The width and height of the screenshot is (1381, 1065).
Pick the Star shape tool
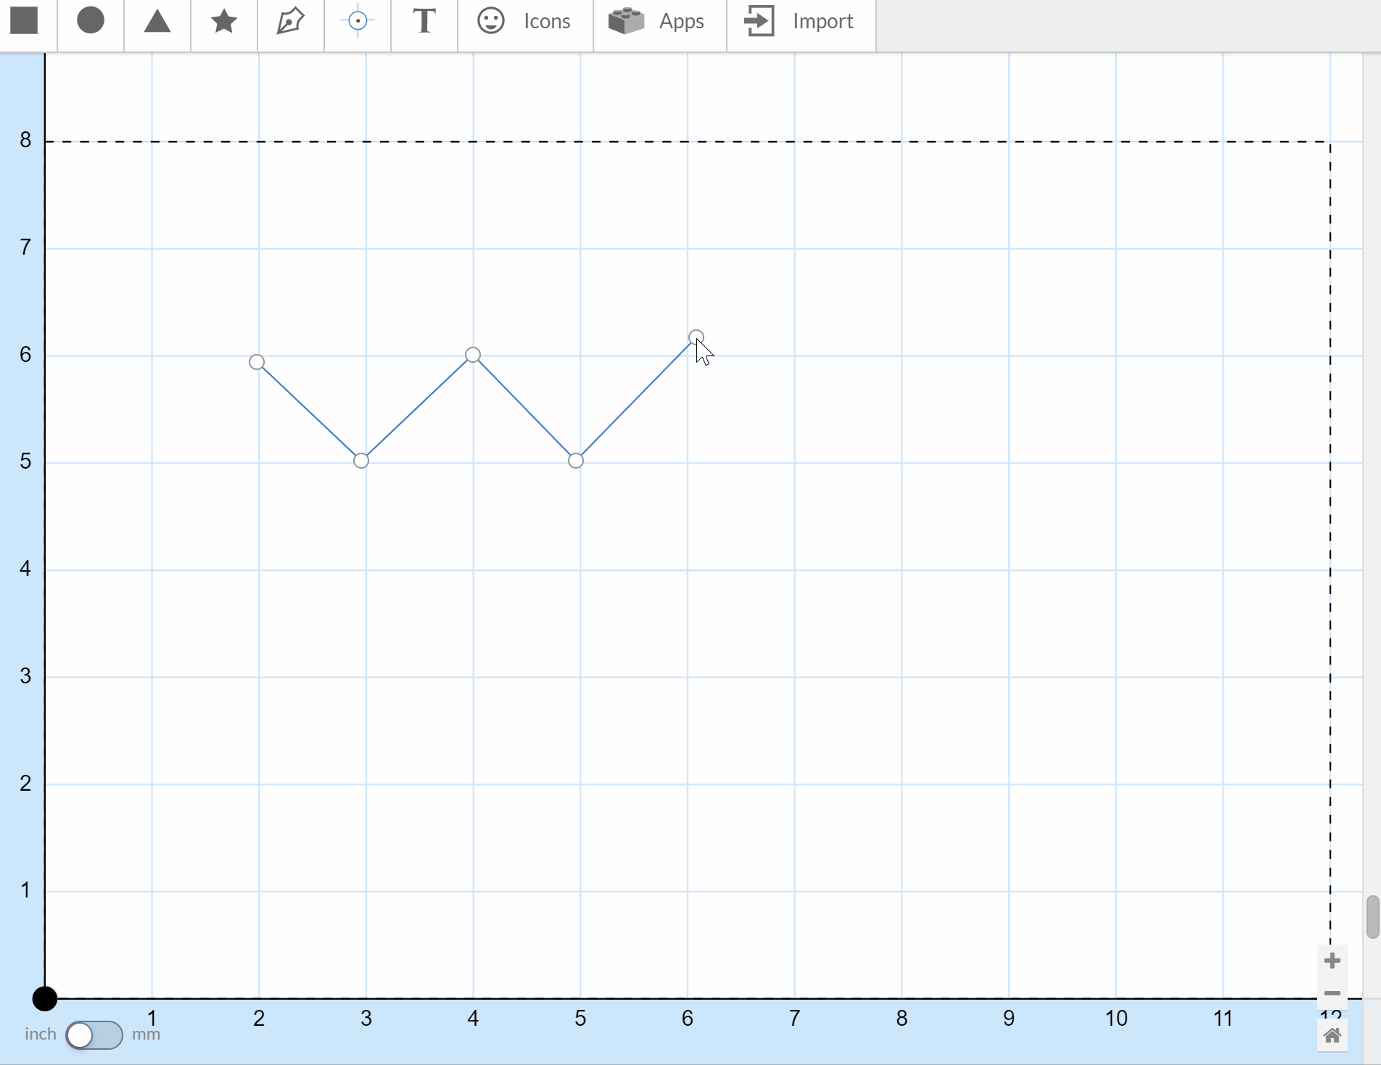pos(223,22)
